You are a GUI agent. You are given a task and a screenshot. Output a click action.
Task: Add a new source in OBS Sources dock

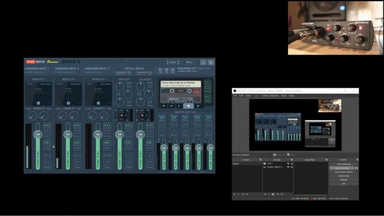coord(265,194)
